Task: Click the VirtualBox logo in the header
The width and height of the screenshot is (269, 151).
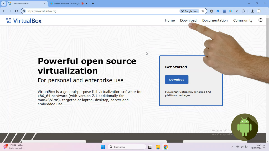Action: 24,21
